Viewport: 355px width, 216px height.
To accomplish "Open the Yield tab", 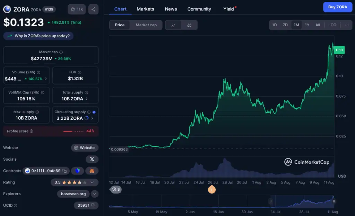I will 229,9.
